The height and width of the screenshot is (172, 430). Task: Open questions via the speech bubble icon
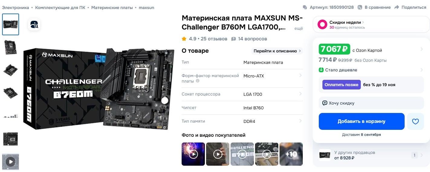coord(233,39)
